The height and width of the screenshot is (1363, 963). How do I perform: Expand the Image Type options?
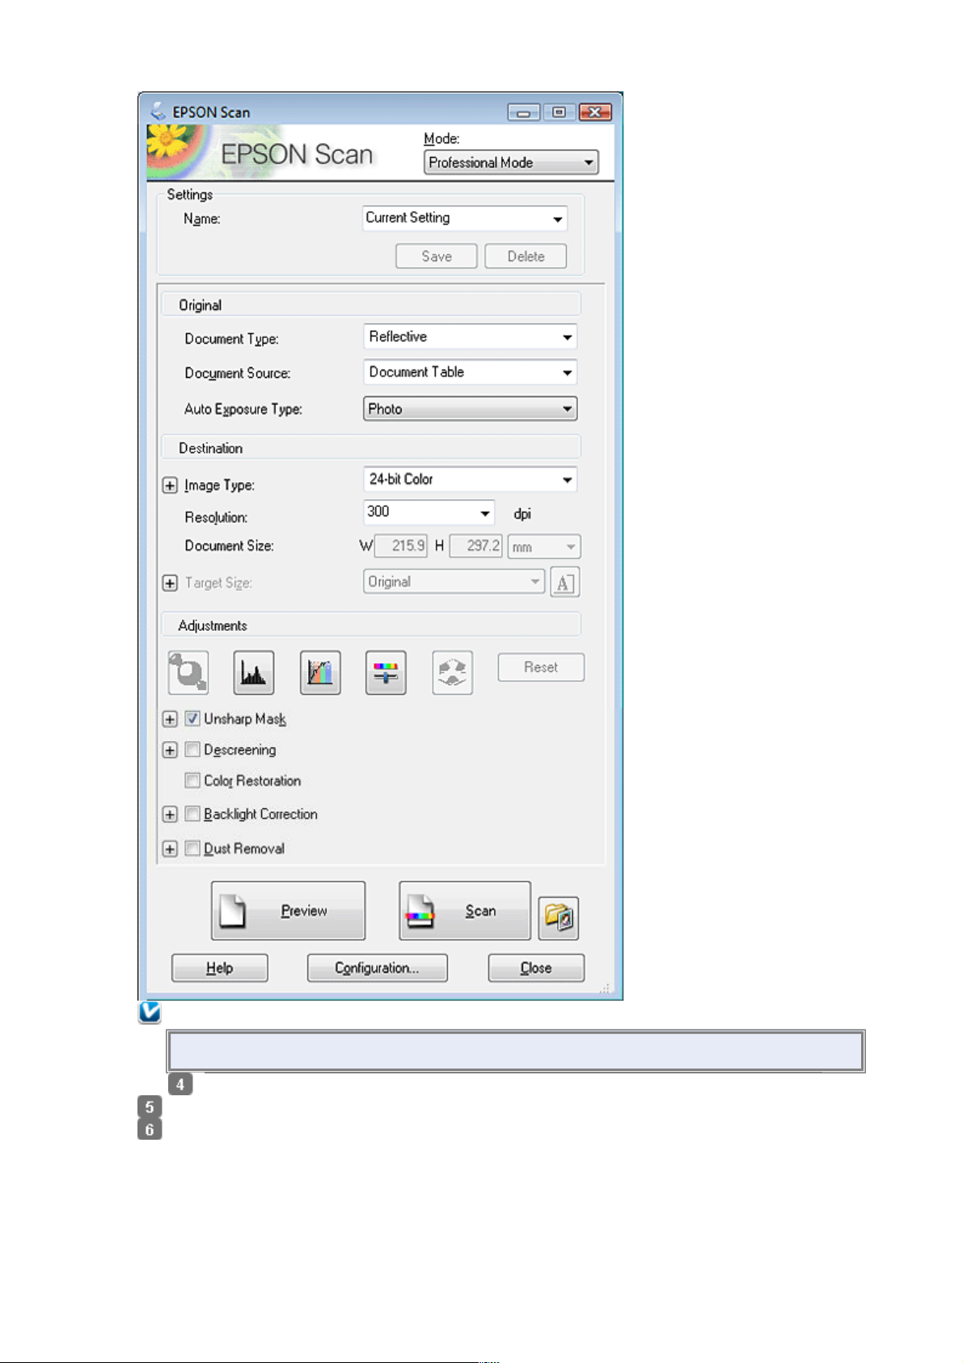pyautogui.click(x=170, y=485)
